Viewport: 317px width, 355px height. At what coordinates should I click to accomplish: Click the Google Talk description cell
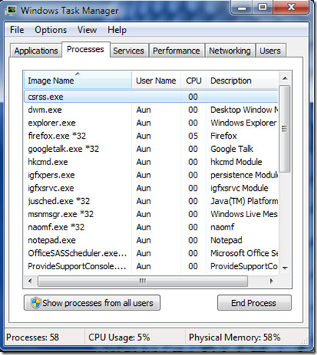[x=232, y=149]
